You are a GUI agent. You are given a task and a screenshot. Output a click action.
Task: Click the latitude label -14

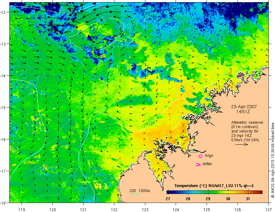(3, 76)
